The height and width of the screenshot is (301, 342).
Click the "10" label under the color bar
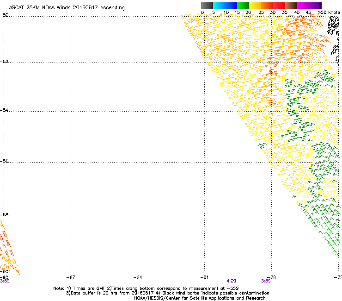pyautogui.click(x=226, y=13)
